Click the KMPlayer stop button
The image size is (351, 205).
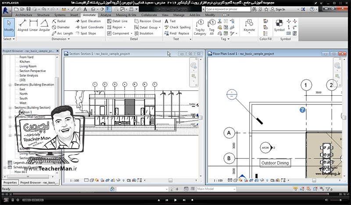coord(192,200)
